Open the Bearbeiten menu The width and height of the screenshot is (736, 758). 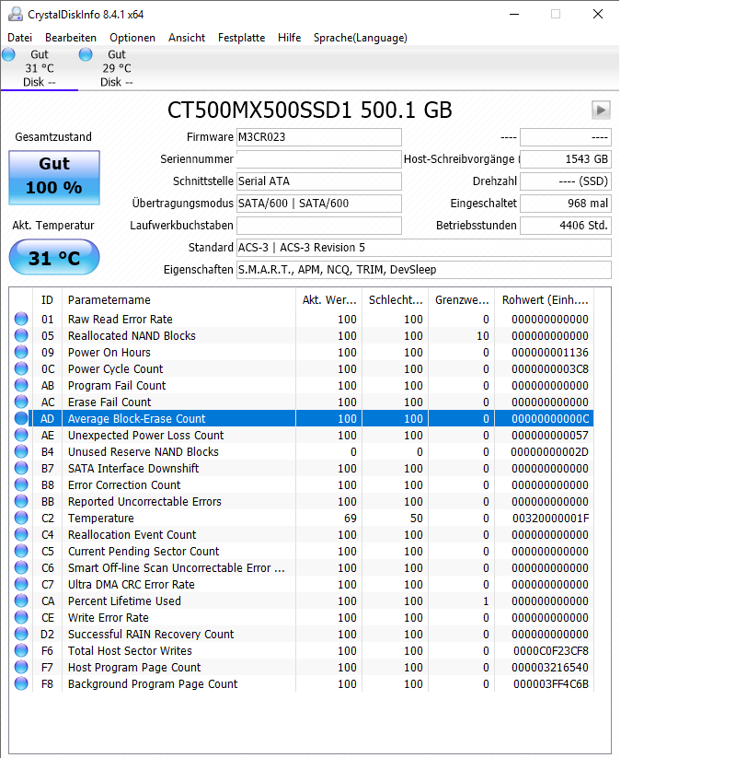pyautogui.click(x=71, y=38)
